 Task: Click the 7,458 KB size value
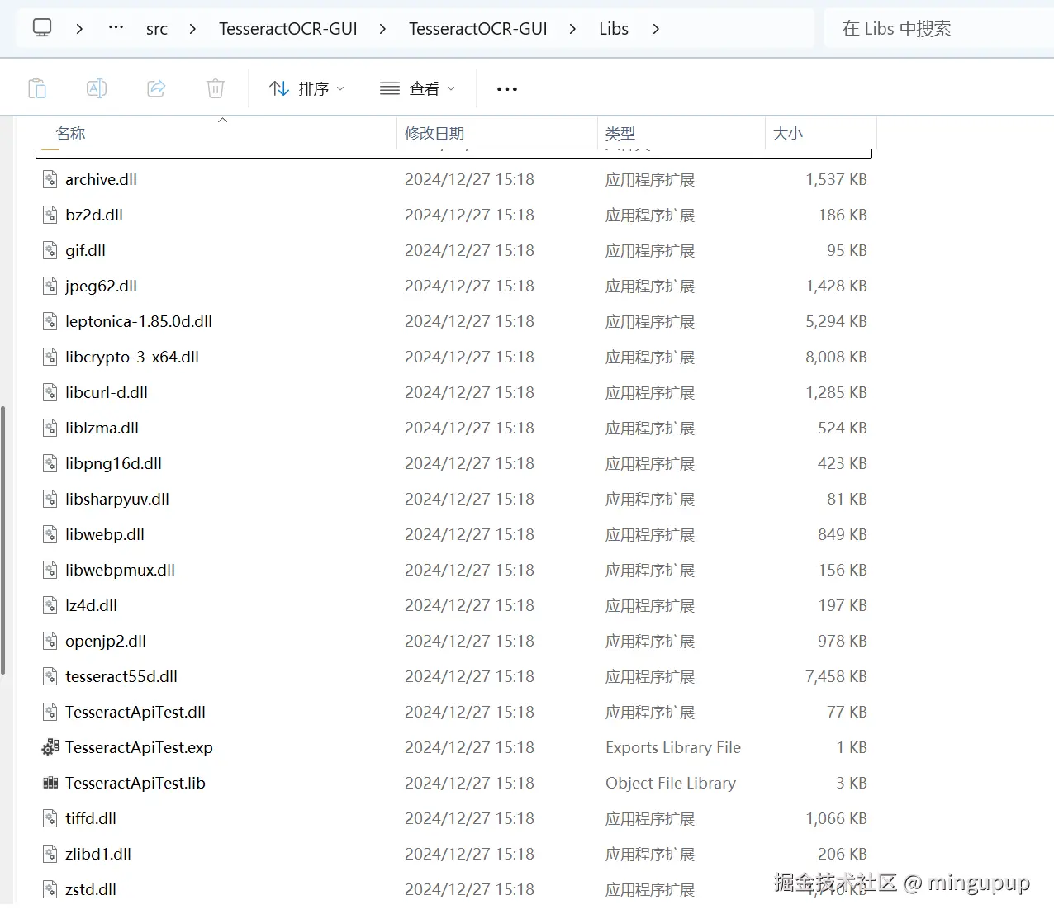click(x=836, y=676)
